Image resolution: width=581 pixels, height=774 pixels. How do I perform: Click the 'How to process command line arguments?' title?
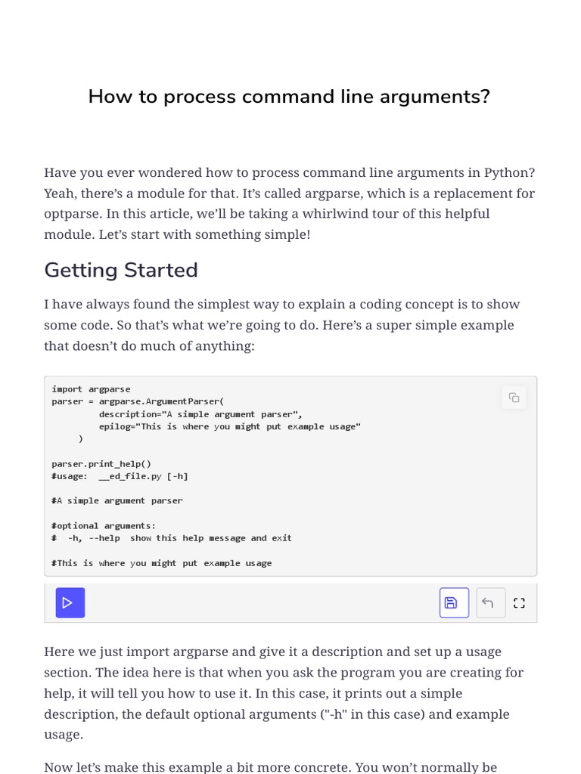[x=289, y=97]
